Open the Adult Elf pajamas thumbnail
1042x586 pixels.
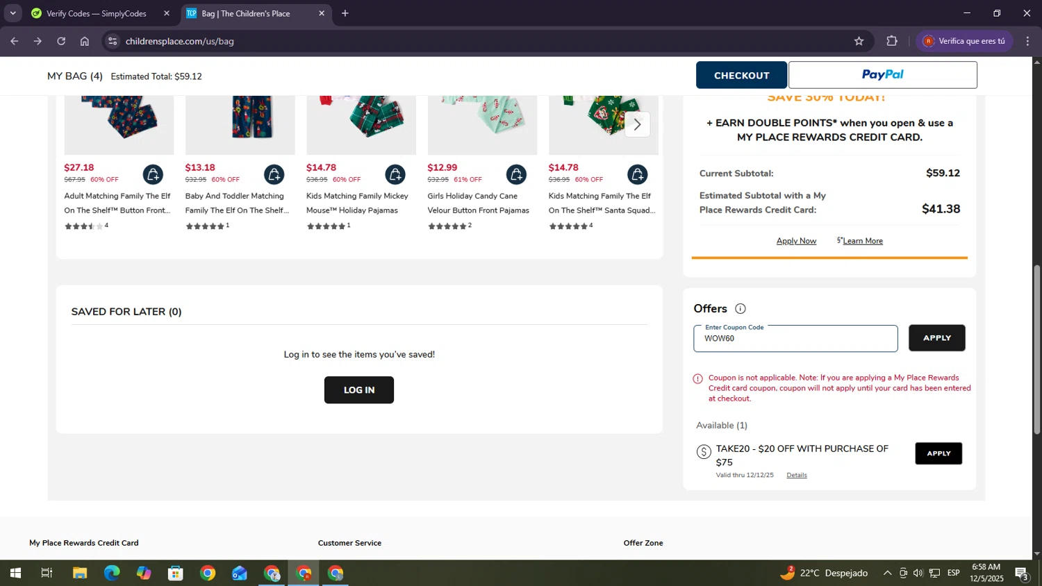(119, 125)
